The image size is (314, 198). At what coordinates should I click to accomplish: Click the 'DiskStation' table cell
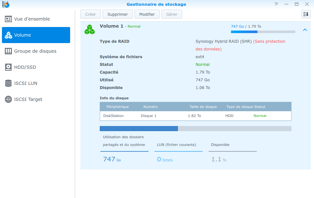pos(113,116)
